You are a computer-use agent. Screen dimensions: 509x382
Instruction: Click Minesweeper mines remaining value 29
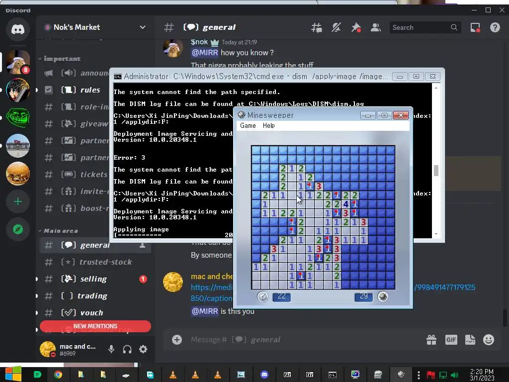point(363,296)
